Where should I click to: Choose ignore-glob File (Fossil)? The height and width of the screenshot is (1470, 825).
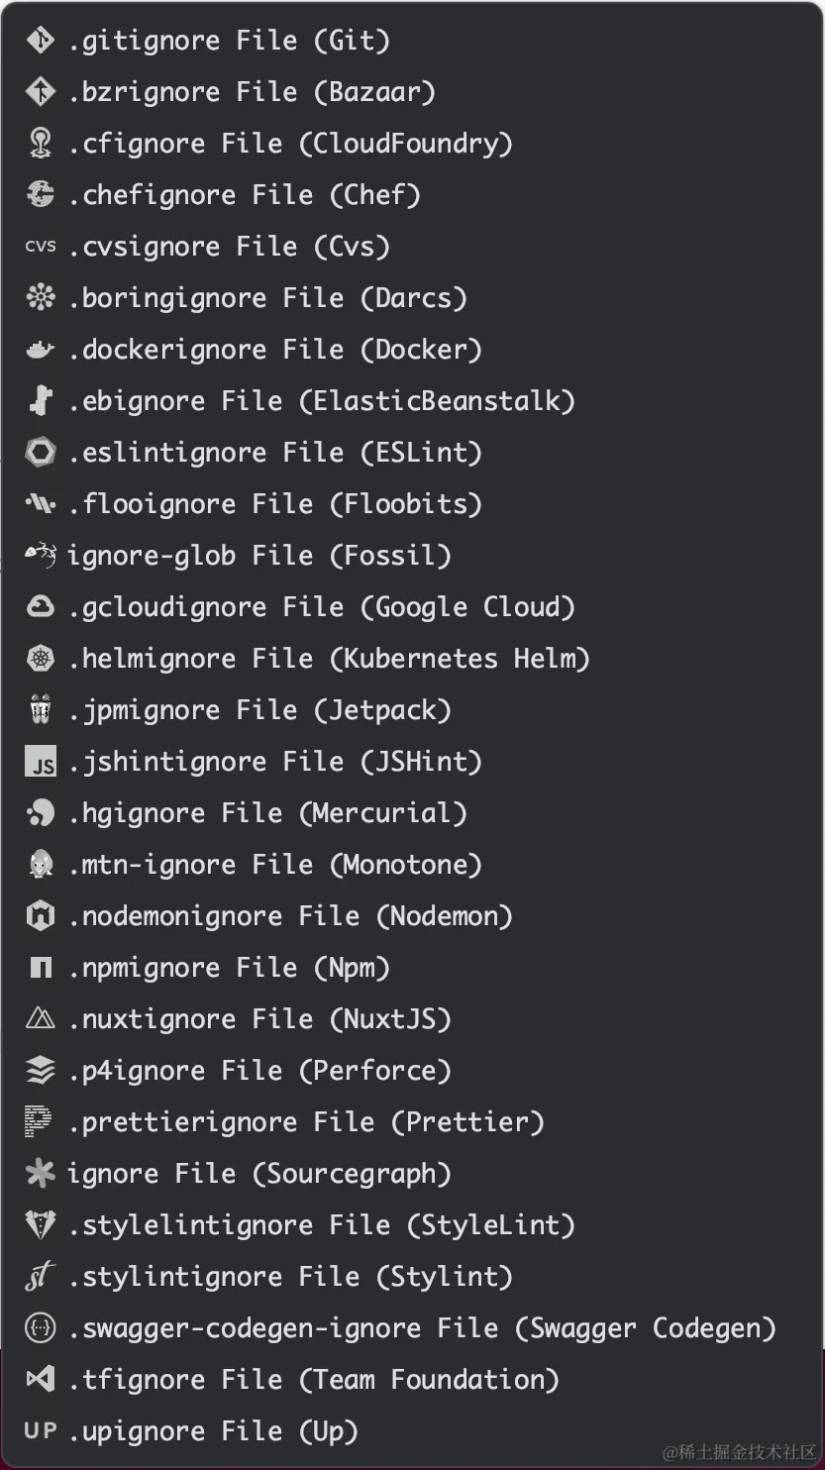tap(258, 556)
